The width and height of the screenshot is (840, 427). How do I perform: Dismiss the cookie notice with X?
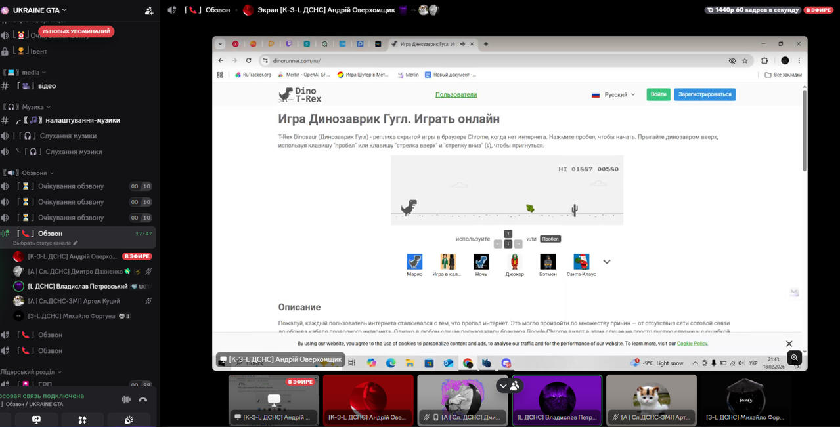[789, 344]
